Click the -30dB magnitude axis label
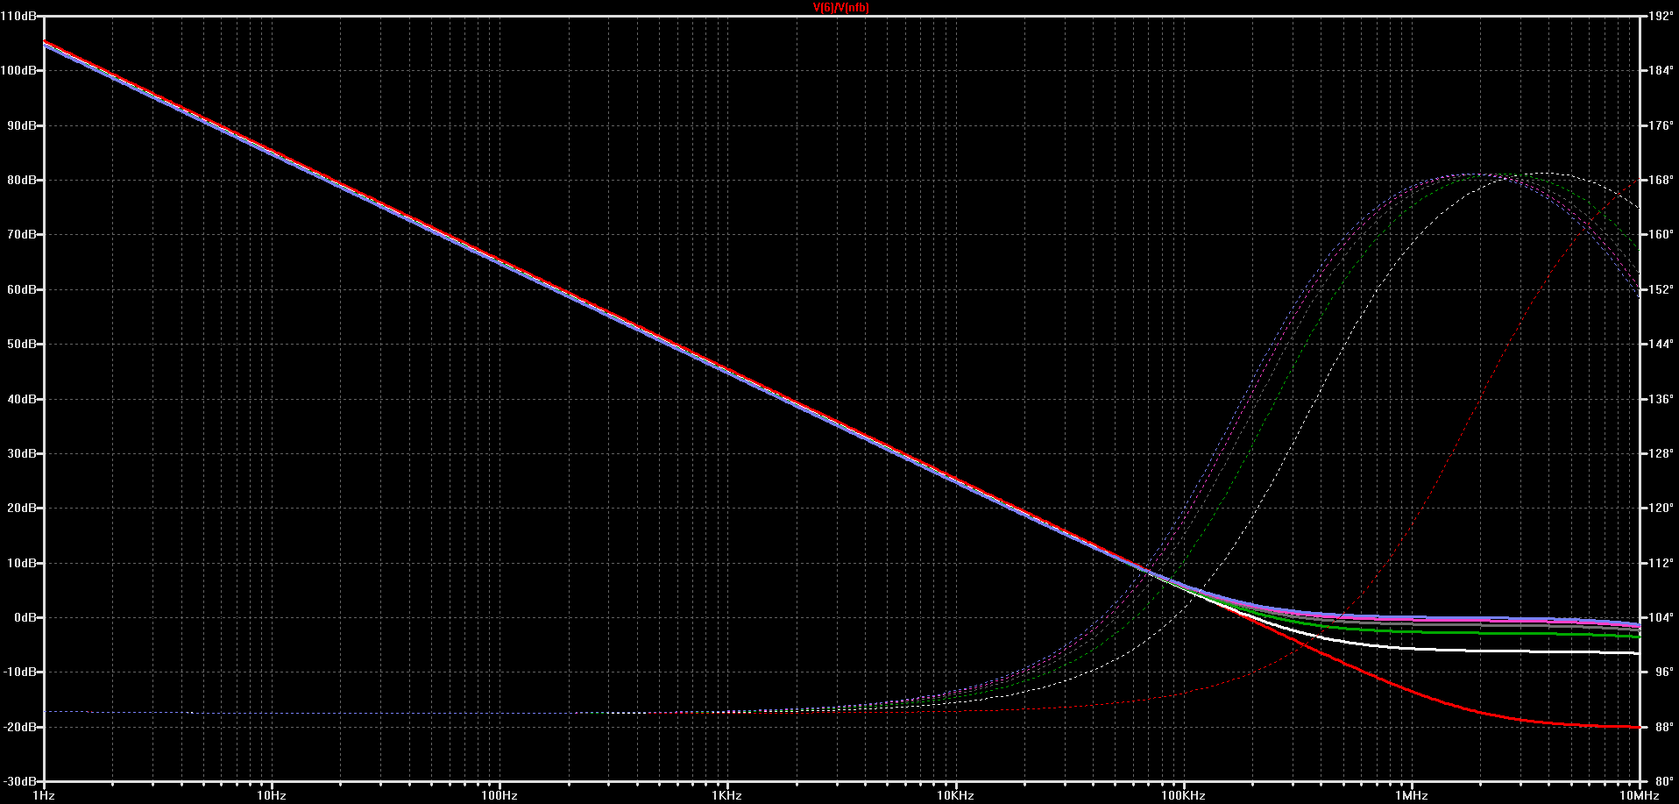This screenshot has height=804, width=1679. pyautogui.click(x=20, y=781)
